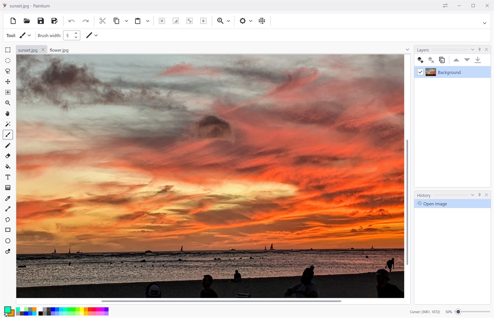Image resolution: width=494 pixels, height=318 pixels.
Task: Open the title bar settings sliders icon
Action: pyautogui.click(x=445, y=6)
